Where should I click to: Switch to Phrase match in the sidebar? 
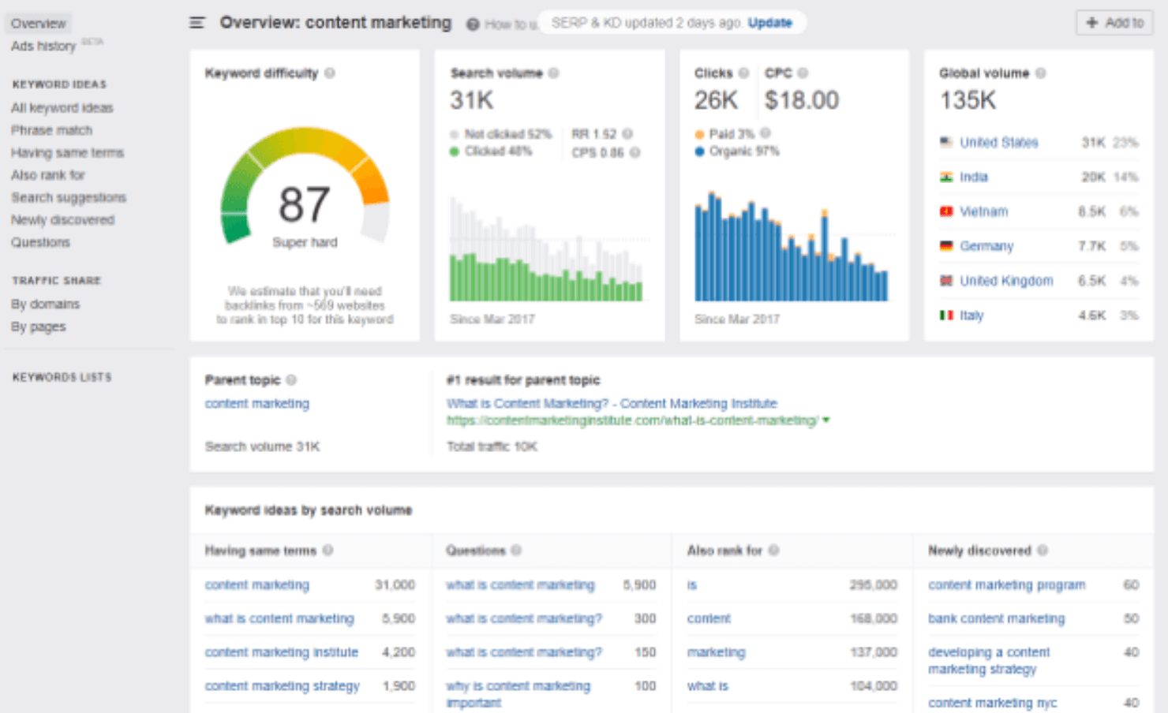(51, 129)
